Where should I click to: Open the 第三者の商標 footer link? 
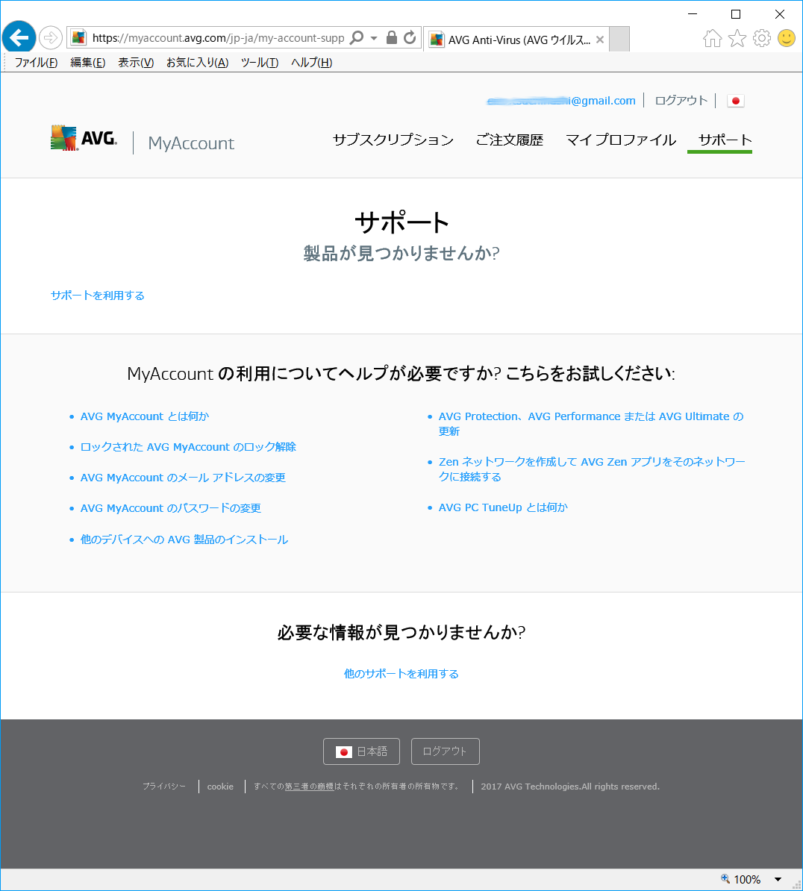point(309,787)
